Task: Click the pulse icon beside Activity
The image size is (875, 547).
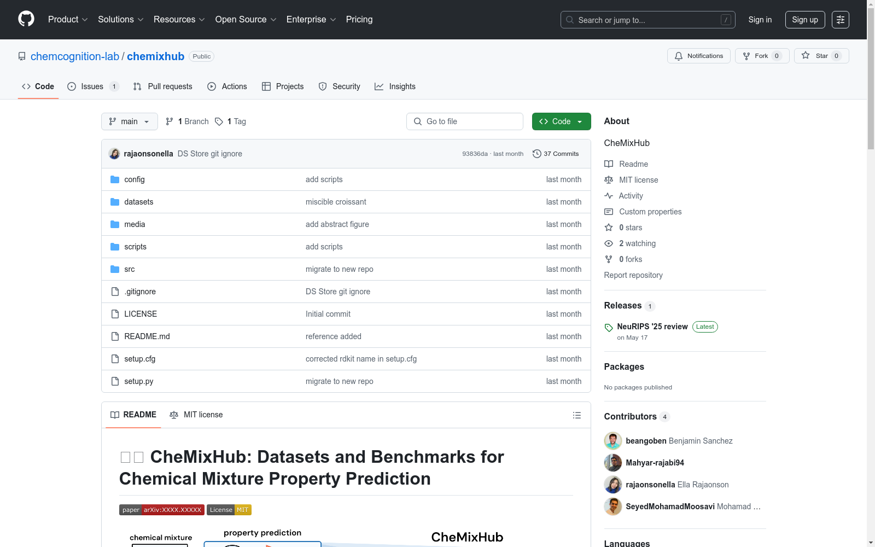Action: pos(609,196)
